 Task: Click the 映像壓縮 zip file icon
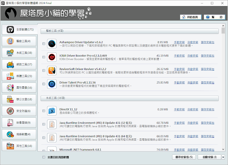point(10,123)
